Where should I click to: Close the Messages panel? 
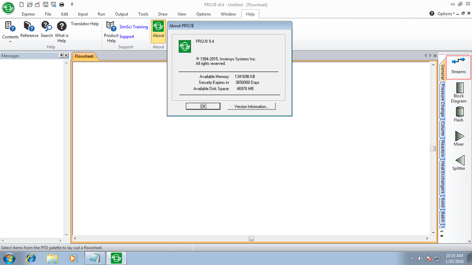[x=66, y=56]
